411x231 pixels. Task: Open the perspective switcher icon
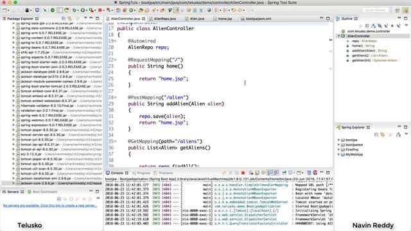point(398,10)
